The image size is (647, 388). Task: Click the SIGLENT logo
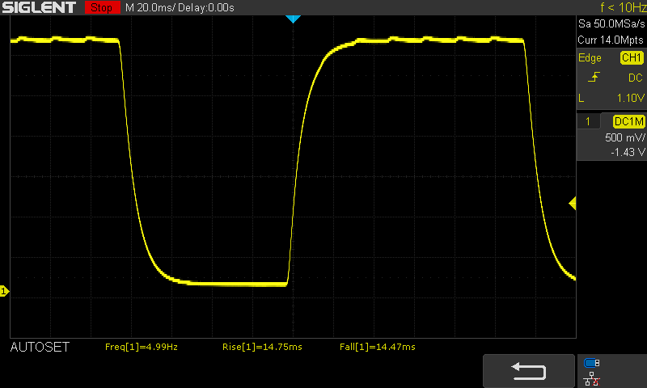pyautogui.click(x=39, y=7)
